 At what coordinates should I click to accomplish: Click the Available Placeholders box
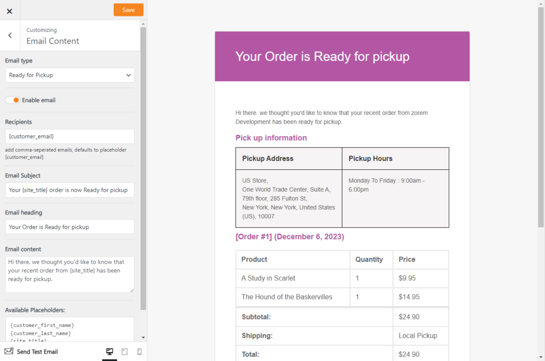(70, 330)
